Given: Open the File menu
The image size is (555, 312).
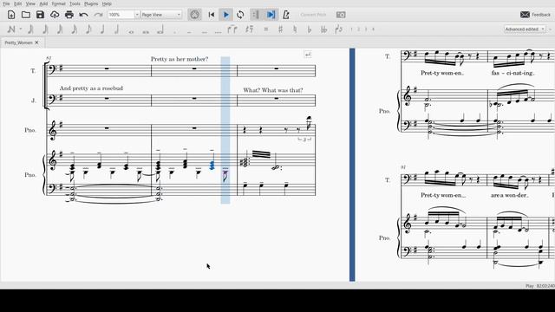Looking at the screenshot, I should tap(6, 3).
